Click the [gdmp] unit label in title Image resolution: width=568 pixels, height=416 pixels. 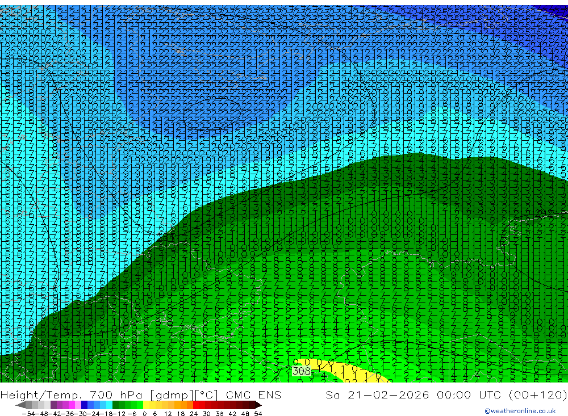[x=172, y=394]
